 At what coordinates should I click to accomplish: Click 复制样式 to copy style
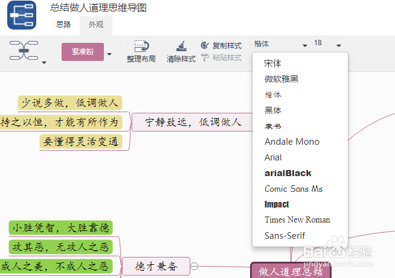[x=221, y=46]
